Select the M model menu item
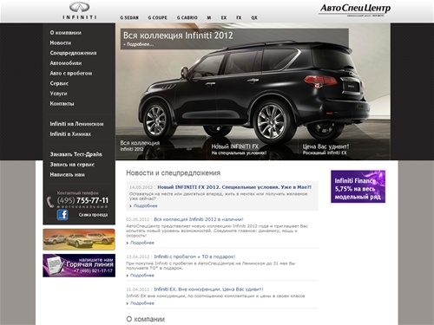Screen dimensions: 434x325 point(209,17)
